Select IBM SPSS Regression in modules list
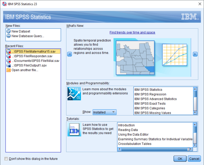 [150, 94]
